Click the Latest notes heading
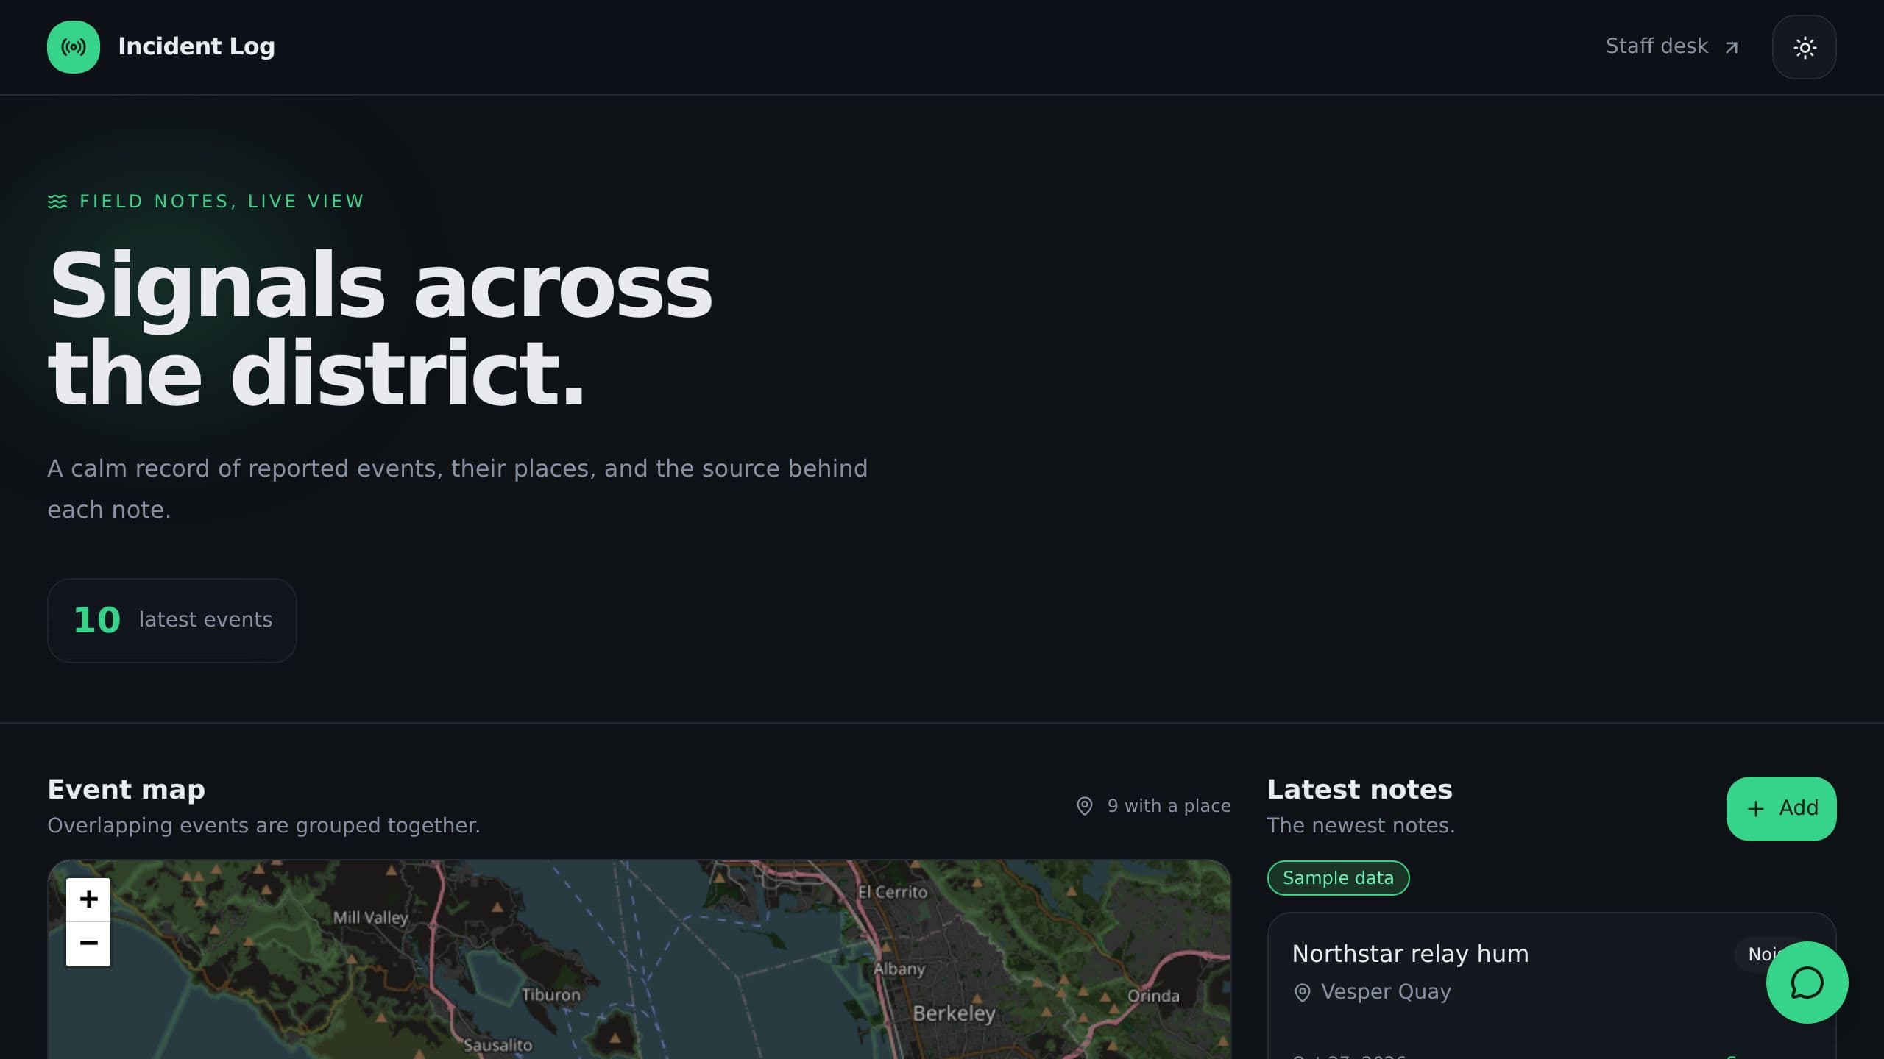The height and width of the screenshot is (1059, 1884). (1359, 789)
